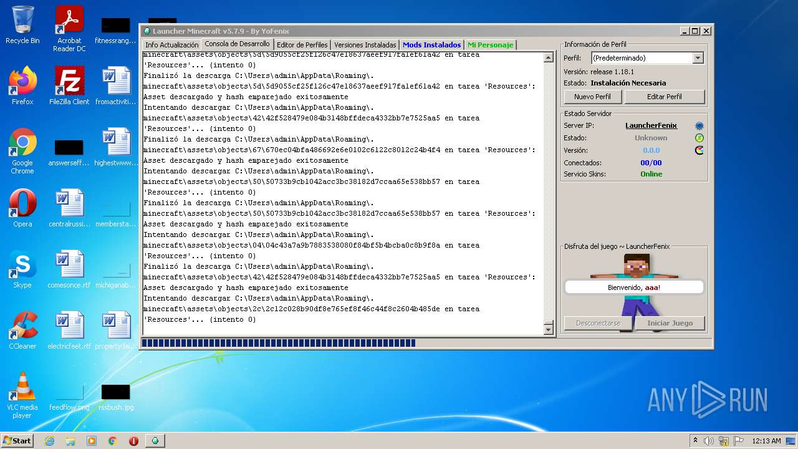The width and height of the screenshot is (798, 449).
Task: Open the Windows Start menu
Action: tap(17, 441)
